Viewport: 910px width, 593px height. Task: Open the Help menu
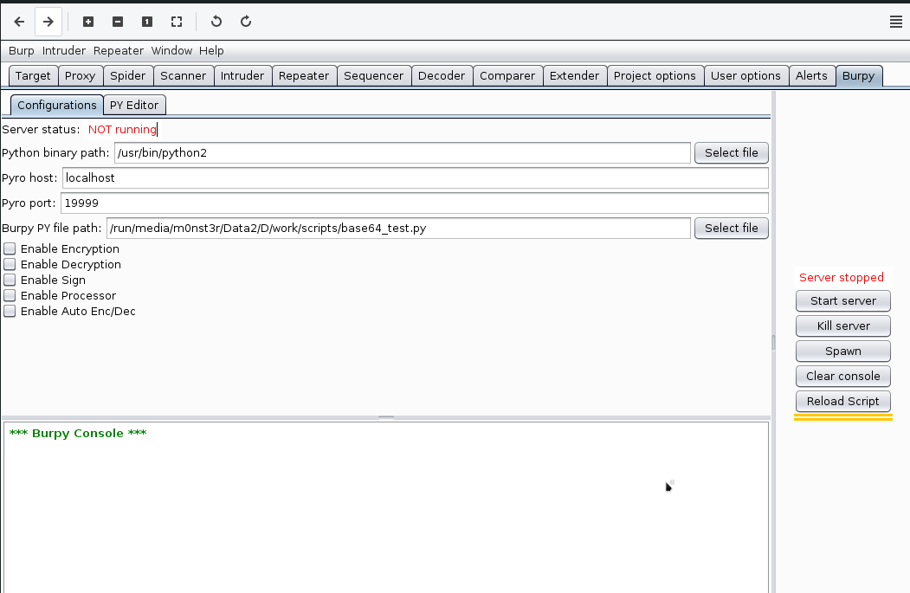click(x=211, y=51)
